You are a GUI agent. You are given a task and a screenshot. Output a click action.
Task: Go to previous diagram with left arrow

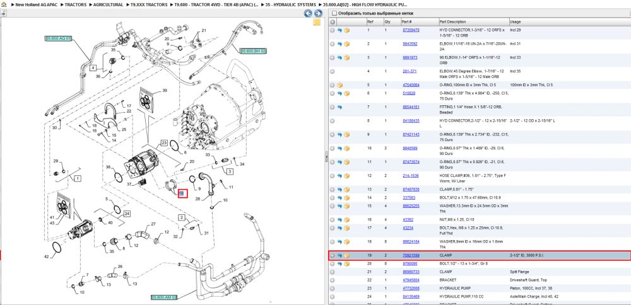[308, 13]
